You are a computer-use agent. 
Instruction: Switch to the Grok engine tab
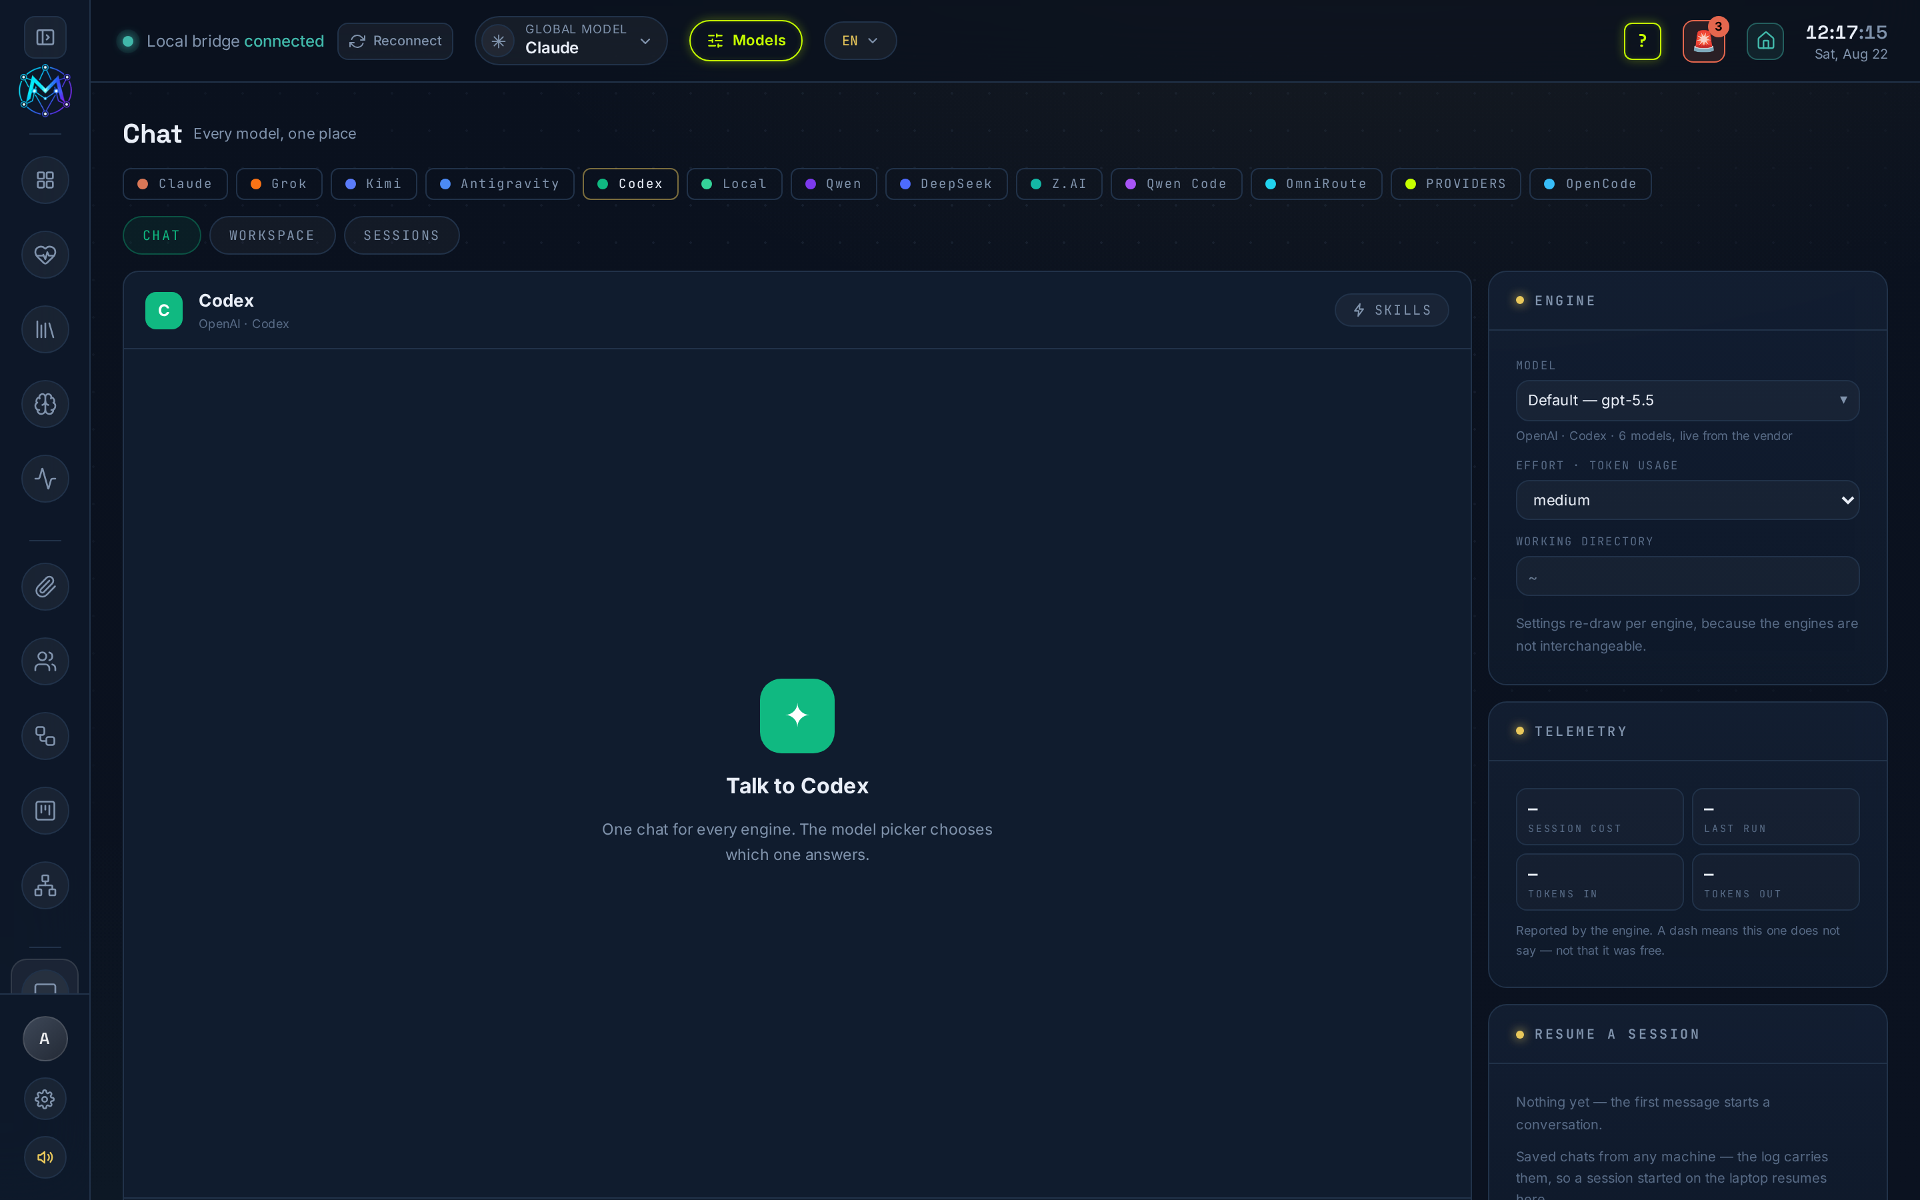279,184
